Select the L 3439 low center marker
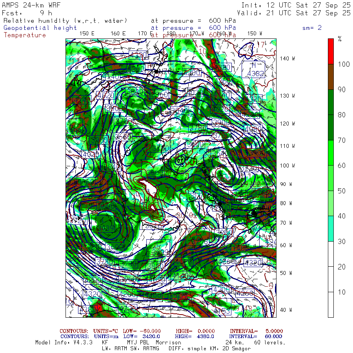 (x=105, y=227)
